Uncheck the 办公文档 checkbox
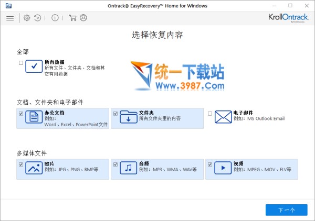 [21, 114]
